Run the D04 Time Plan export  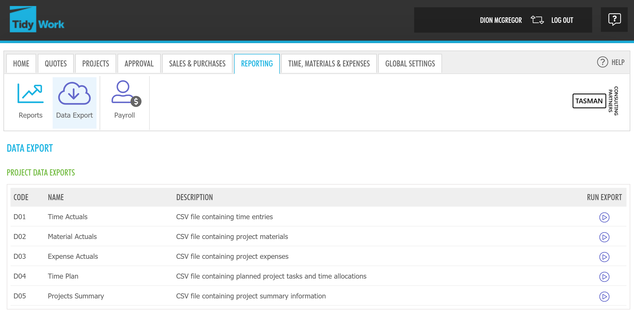(x=604, y=277)
